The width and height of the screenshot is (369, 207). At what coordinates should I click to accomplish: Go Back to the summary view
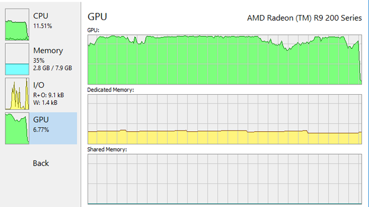click(x=41, y=163)
